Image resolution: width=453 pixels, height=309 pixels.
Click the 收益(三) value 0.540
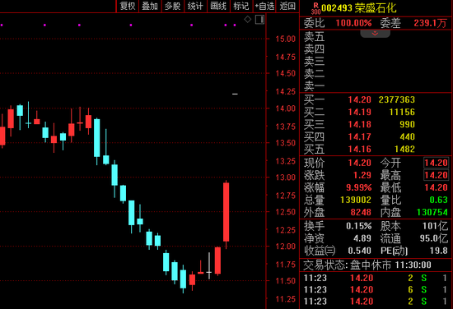[x=359, y=251]
